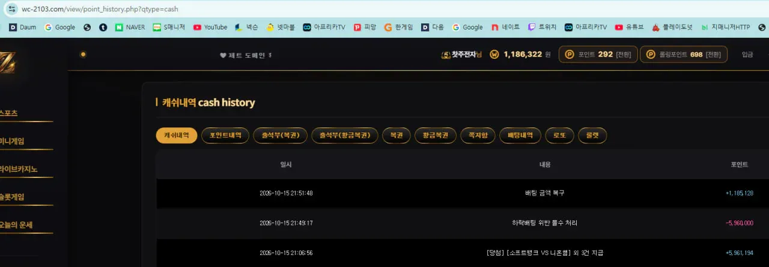Open the 피망 bookmark
The image size is (769, 267).
click(x=365, y=27)
